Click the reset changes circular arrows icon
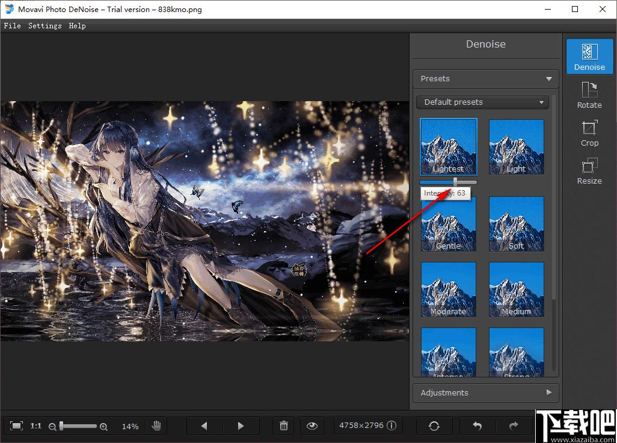This screenshot has width=617, height=443. pos(434,426)
